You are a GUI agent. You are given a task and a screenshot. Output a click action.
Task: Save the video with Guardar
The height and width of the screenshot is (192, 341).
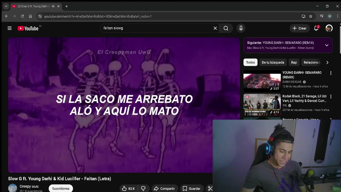point(192,189)
